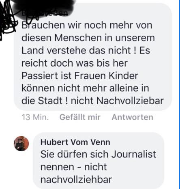Like the comment via Gefällt mir
The image size is (180, 189).
[80, 117]
